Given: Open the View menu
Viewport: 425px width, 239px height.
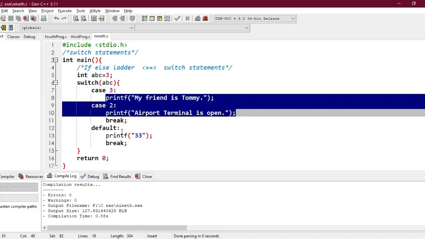Looking at the screenshot, I should coord(33,11).
